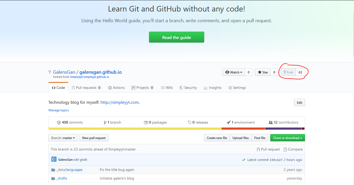Open the _drafts folder
The width and height of the screenshot is (354, 185).
click(62, 178)
